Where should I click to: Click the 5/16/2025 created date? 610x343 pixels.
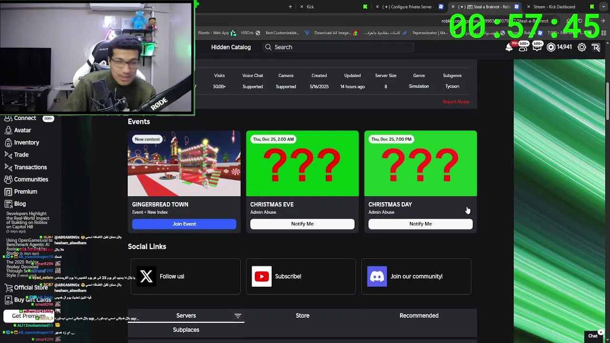pos(319,87)
